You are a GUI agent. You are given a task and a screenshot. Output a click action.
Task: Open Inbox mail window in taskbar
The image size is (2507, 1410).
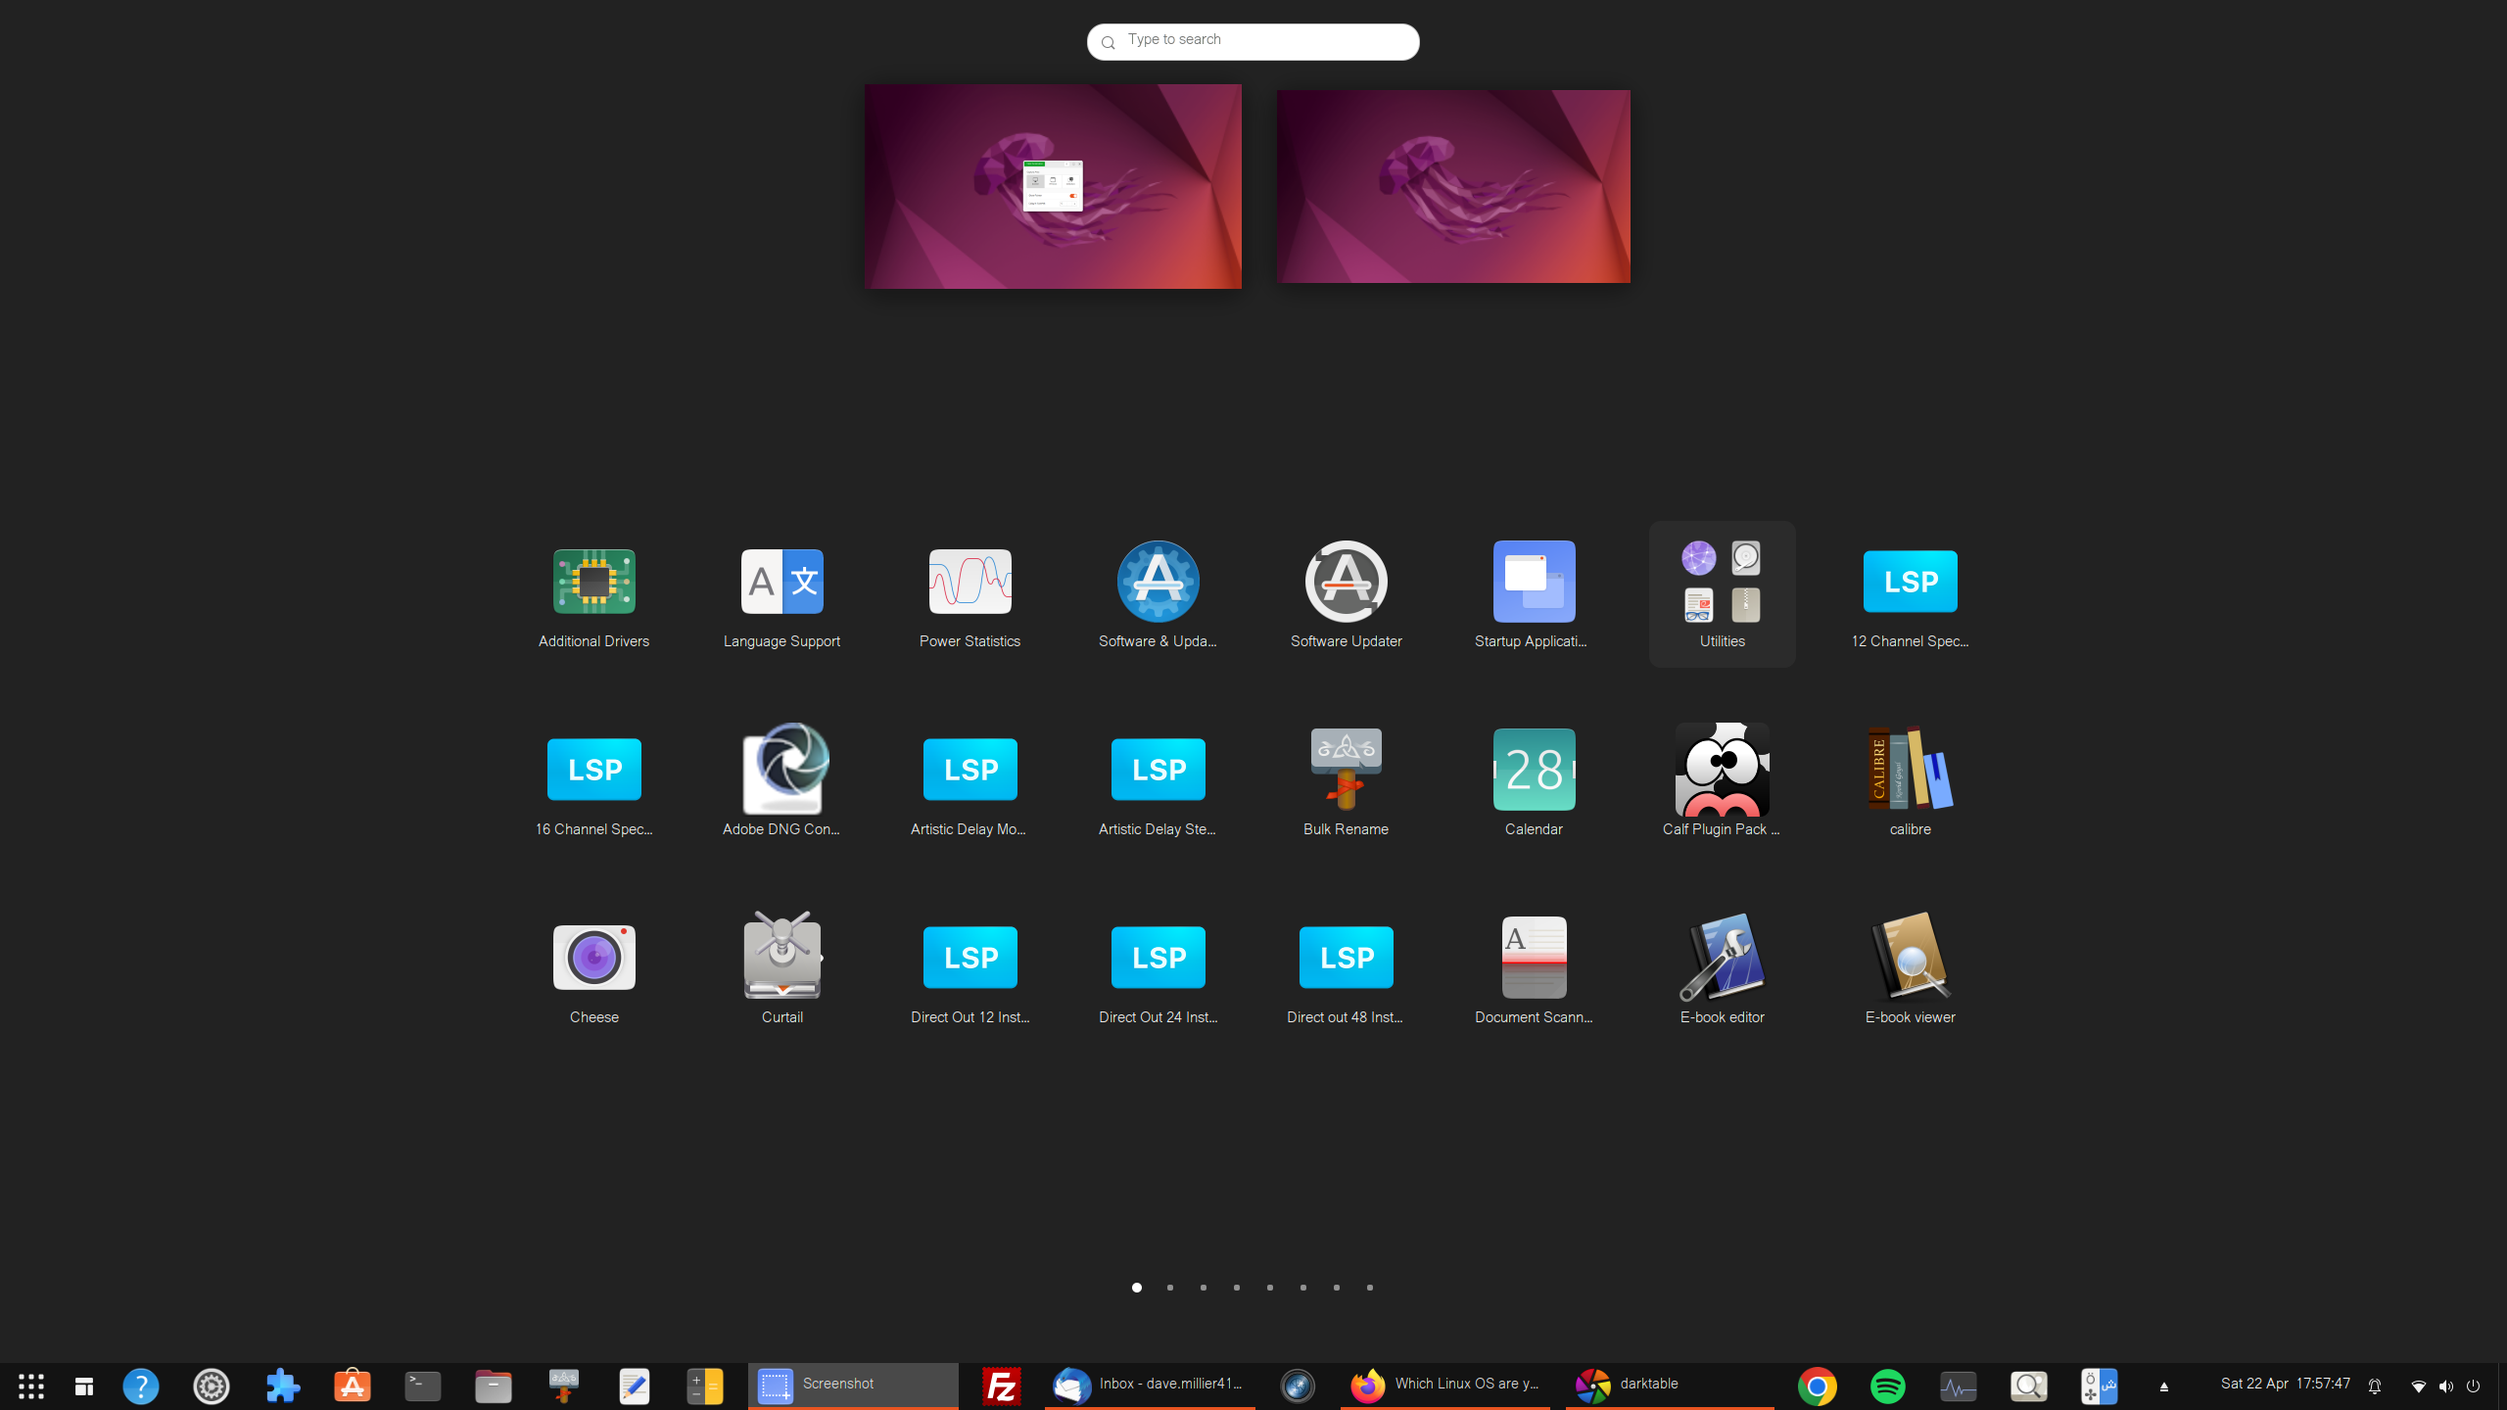click(x=1150, y=1385)
